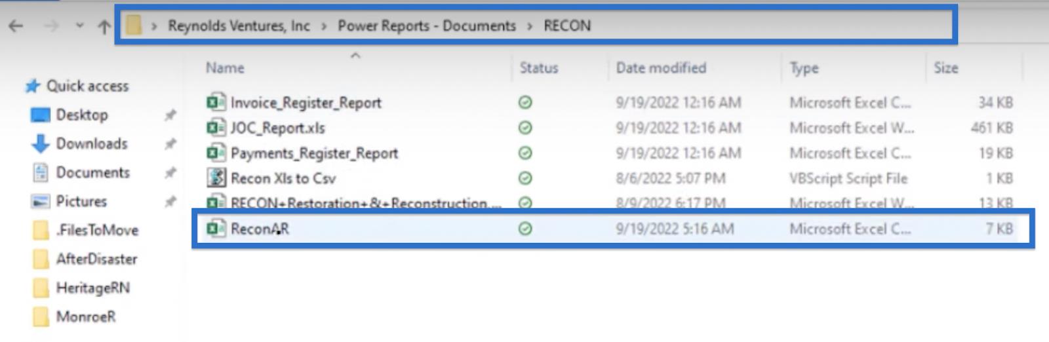
Task: Open Documents in Quick access
Action: click(93, 172)
